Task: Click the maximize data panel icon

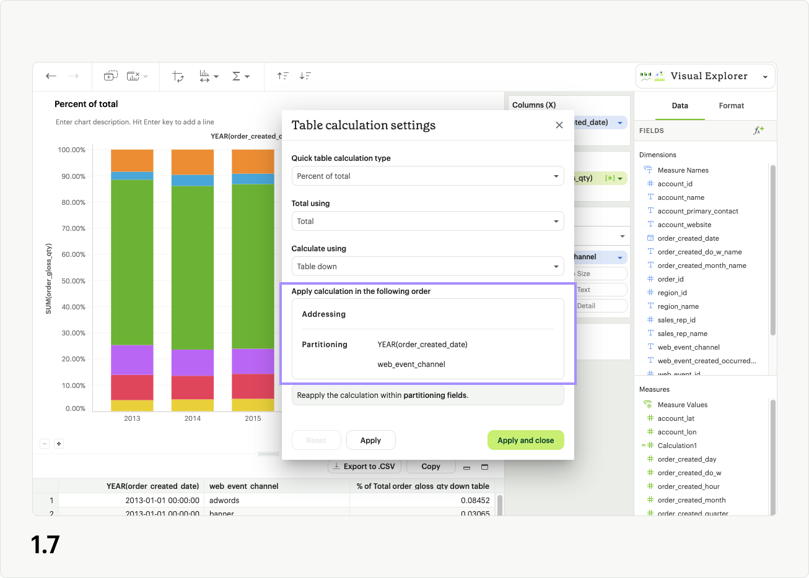Action: click(x=485, y=467)
